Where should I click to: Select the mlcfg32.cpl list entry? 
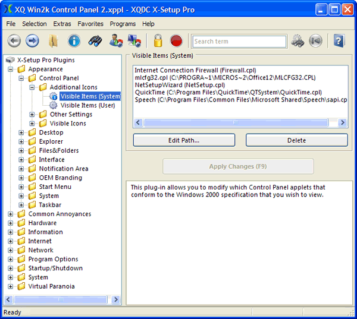coord(225,78)
